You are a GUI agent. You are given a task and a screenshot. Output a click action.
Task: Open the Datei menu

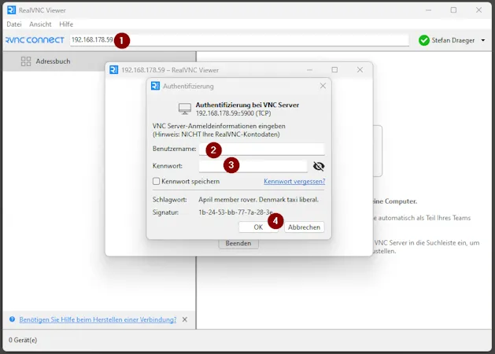14,24
